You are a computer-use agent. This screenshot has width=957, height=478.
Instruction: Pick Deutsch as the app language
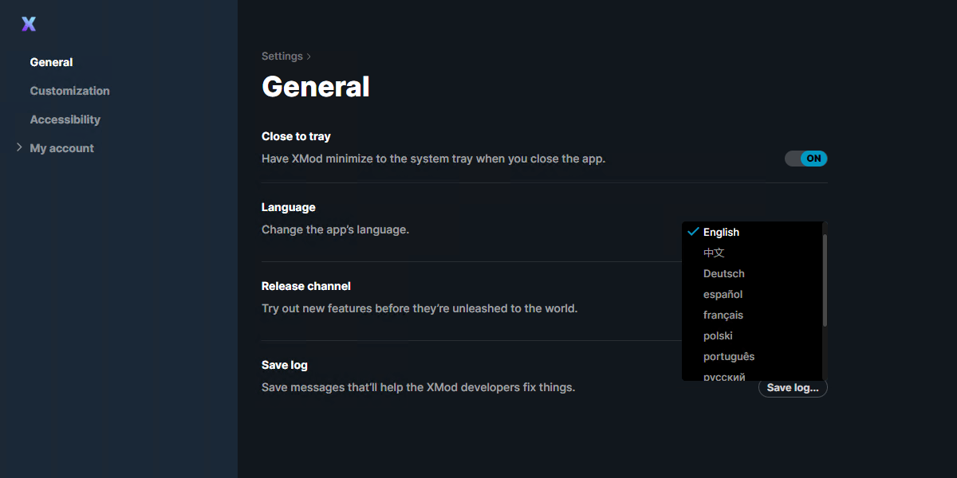click(x=723, y=274)
